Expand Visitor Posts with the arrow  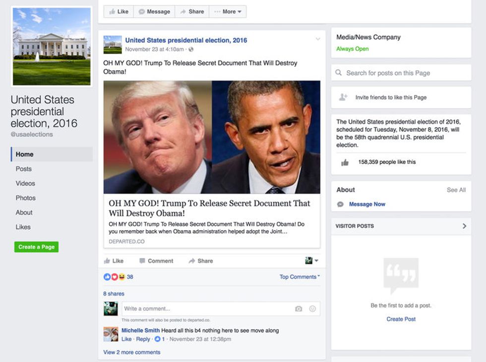click(464, 226)
